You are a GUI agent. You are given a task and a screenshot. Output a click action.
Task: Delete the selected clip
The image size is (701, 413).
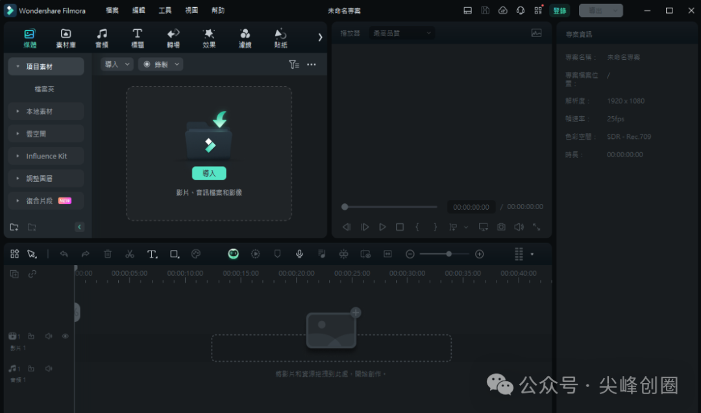click(108, 254)
